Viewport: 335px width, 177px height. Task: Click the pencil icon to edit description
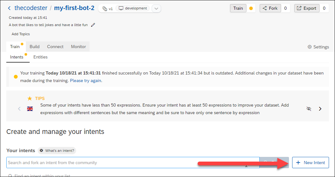[93, 25]
